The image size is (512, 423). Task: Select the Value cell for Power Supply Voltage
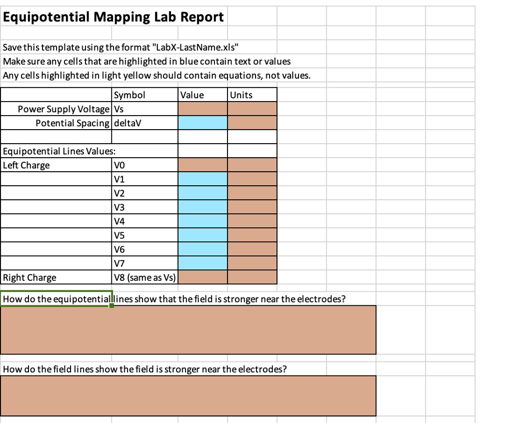(x=202, y=109)
